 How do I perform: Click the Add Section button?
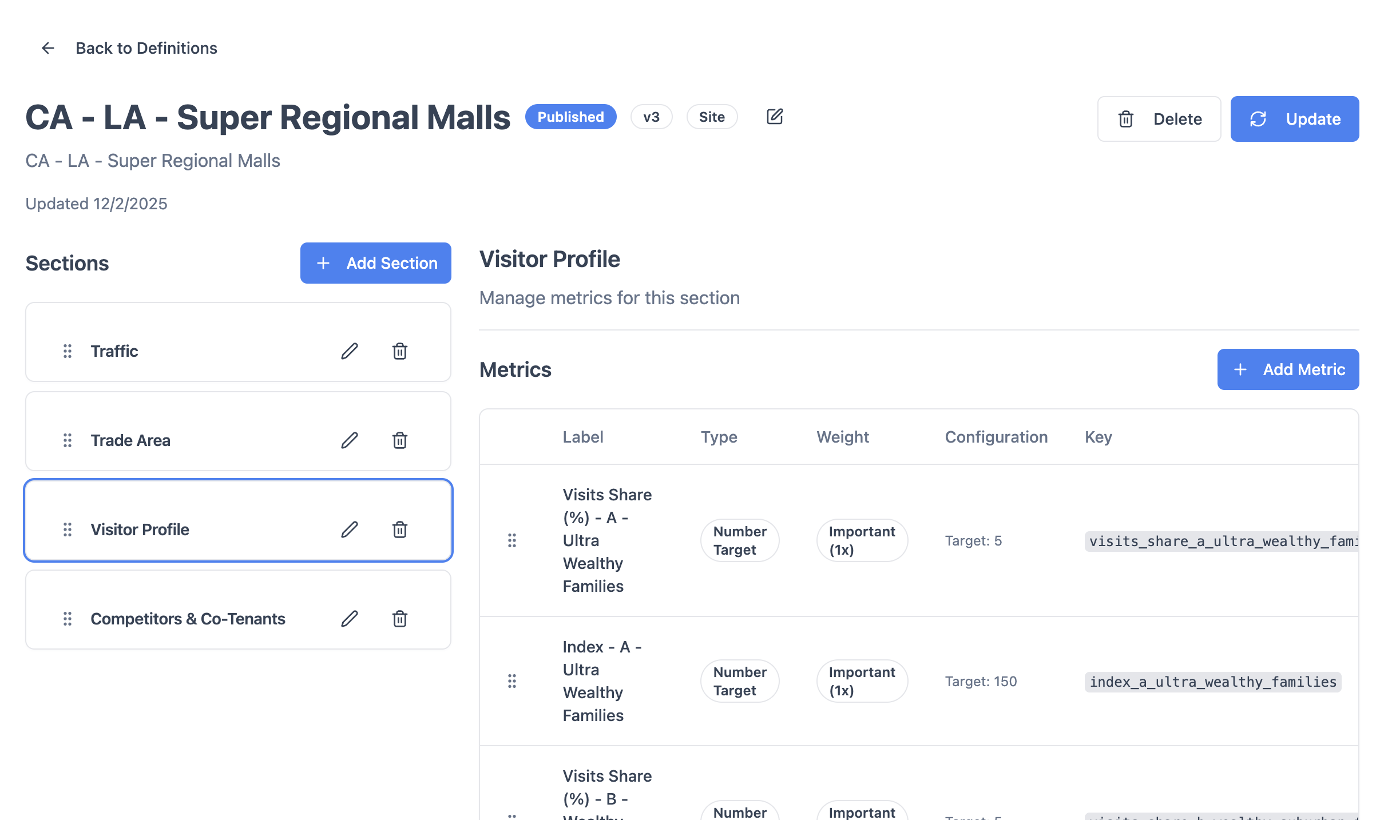pos(376,263)
